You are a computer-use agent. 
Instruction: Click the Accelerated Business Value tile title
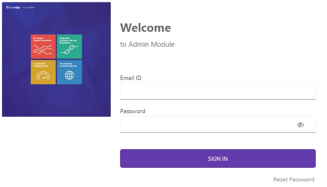pos(41,65)
